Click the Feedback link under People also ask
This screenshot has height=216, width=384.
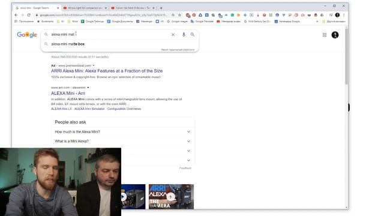(x=185, y=168)
